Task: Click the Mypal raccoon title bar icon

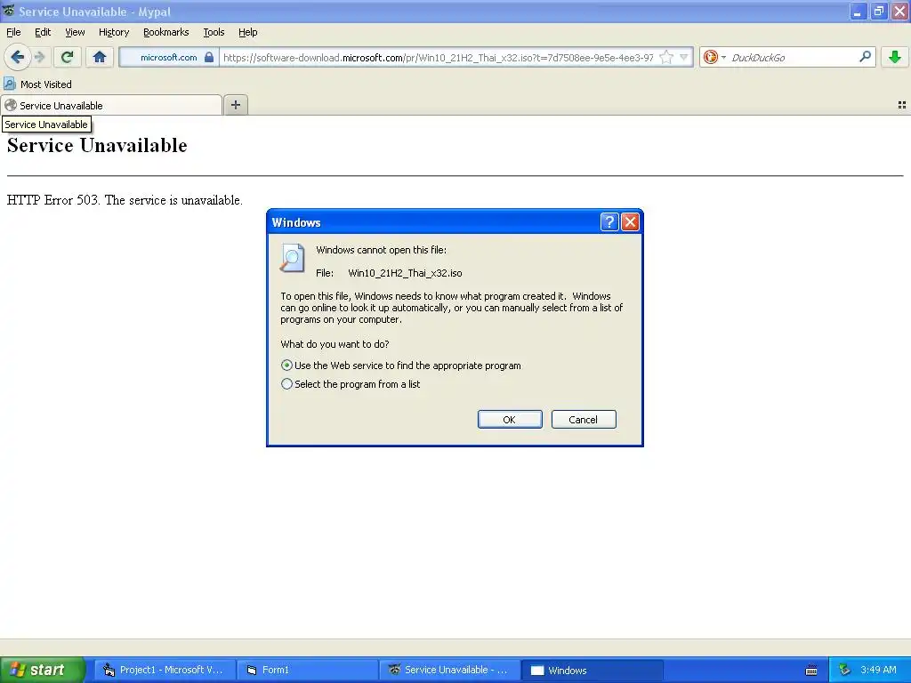Action: pos(9,11)
